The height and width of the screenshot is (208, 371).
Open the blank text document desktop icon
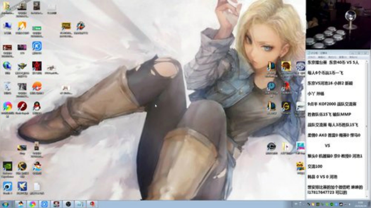pos(37,186)
